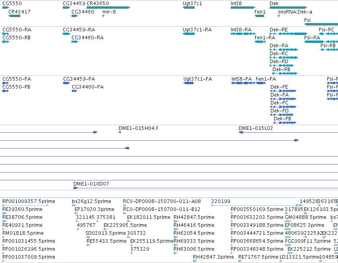The height and width of the screenshot is (263, 338).
Task: Click BAC clone DME1-015L02
Action: (288, 132)
